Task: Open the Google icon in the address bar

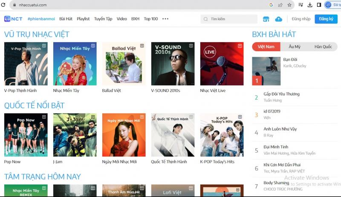Action: point(271,5)
